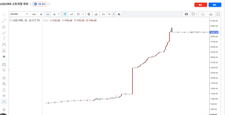
Task: Create an alert with the bell icon
Action: click(119, 14)
